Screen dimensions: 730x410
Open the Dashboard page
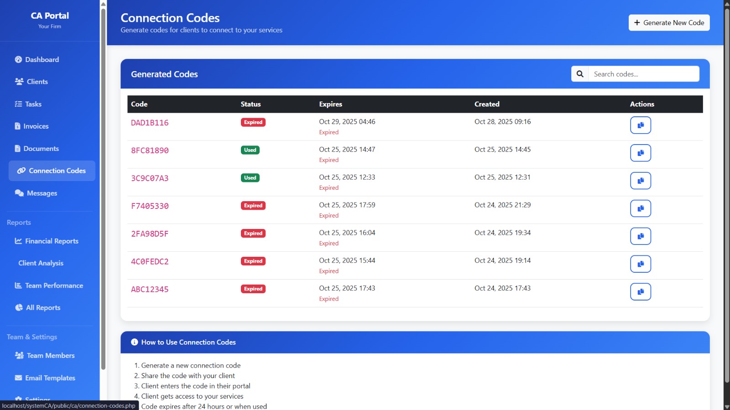[x=42, y=60]
